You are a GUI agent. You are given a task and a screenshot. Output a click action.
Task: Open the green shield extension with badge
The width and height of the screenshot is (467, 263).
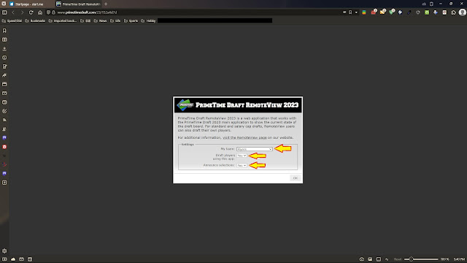[x=391, y=12]
